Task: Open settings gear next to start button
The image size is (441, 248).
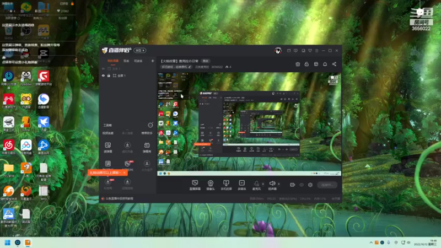Action: click(310, 185)
